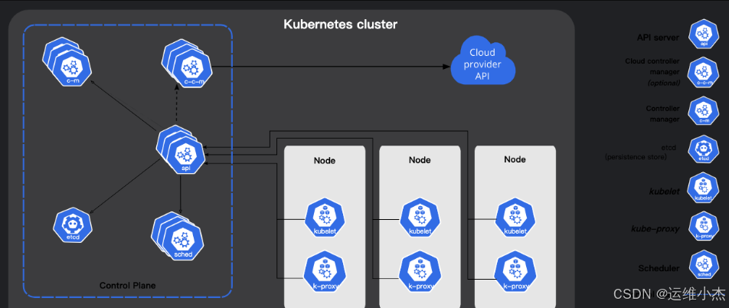
Task: Click the '(persistence store)' legend text
Action: 636,157
